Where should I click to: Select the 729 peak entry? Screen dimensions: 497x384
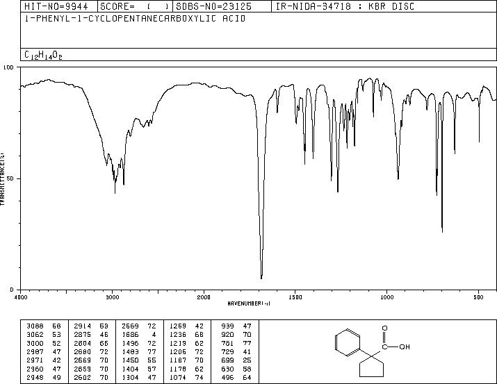(236, 351)
